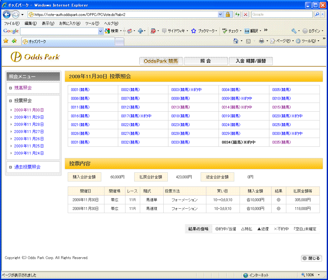The width and height of the screenshot is (328, 280).
Task: Go back with the browser Back arrow
Action: (7, 14)
